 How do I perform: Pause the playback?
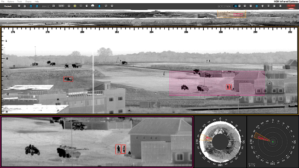click(x=31, y=6)
